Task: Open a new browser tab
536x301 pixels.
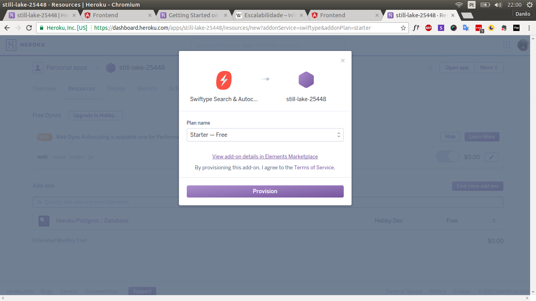Action: pyautogui.click(x=467, y=15)
